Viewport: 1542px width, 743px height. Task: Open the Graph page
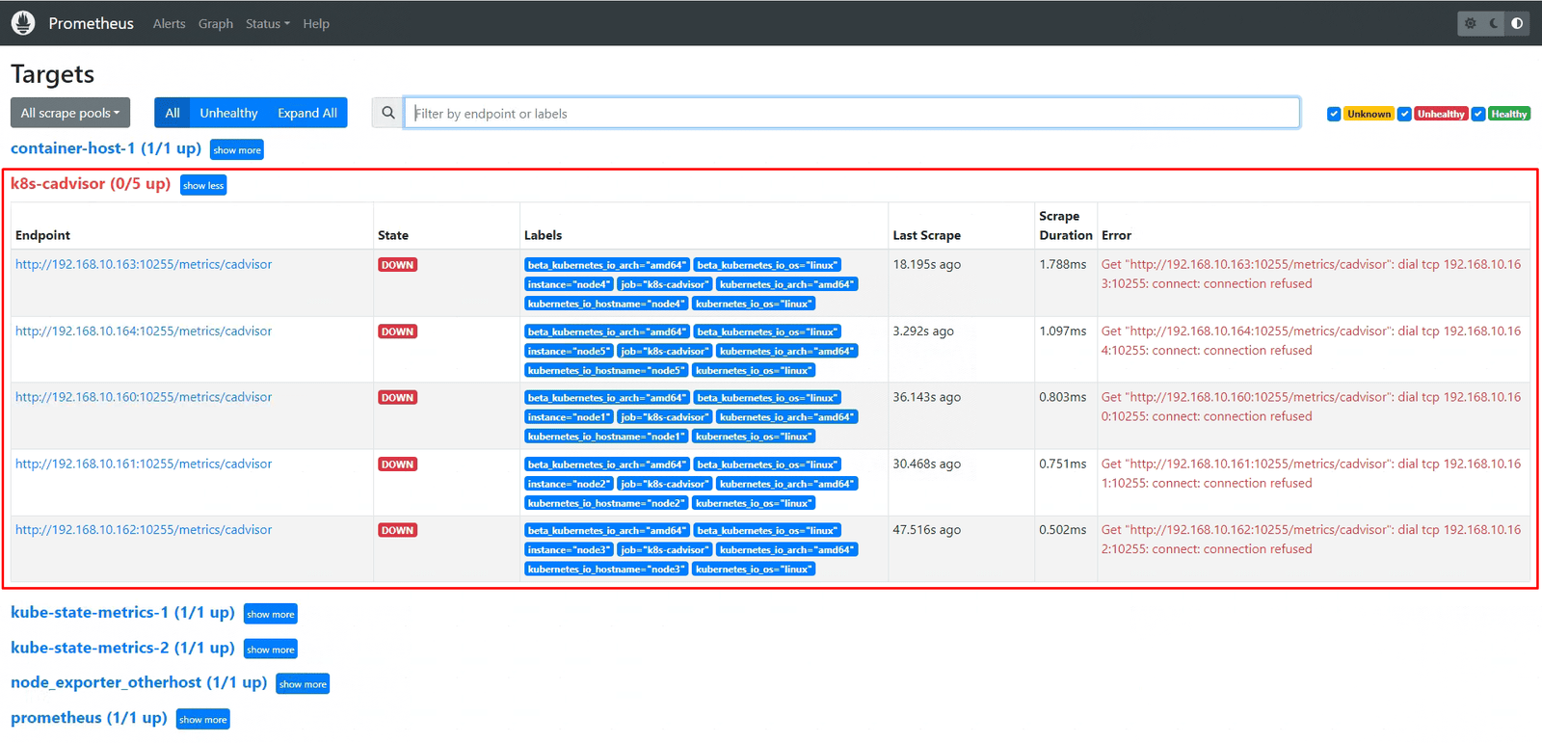(216, 23)
